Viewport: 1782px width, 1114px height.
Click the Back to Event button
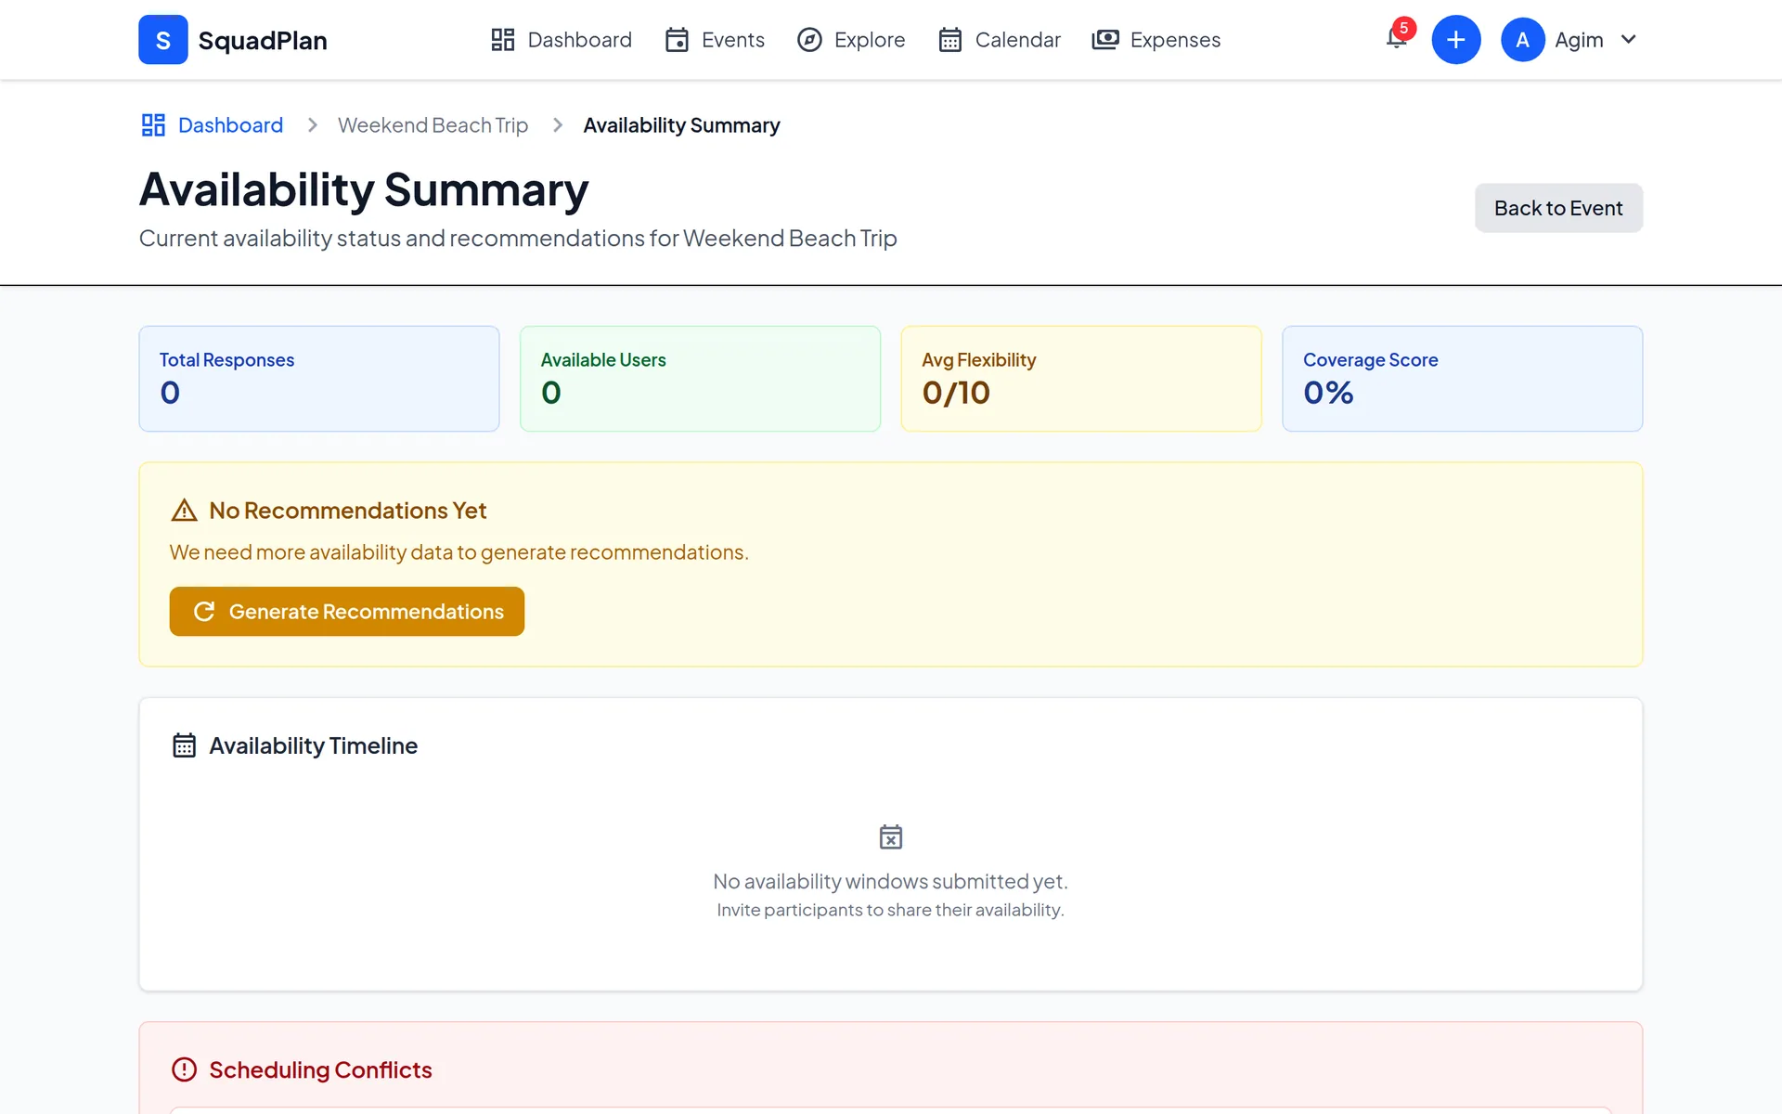(x=1558, y=208)
